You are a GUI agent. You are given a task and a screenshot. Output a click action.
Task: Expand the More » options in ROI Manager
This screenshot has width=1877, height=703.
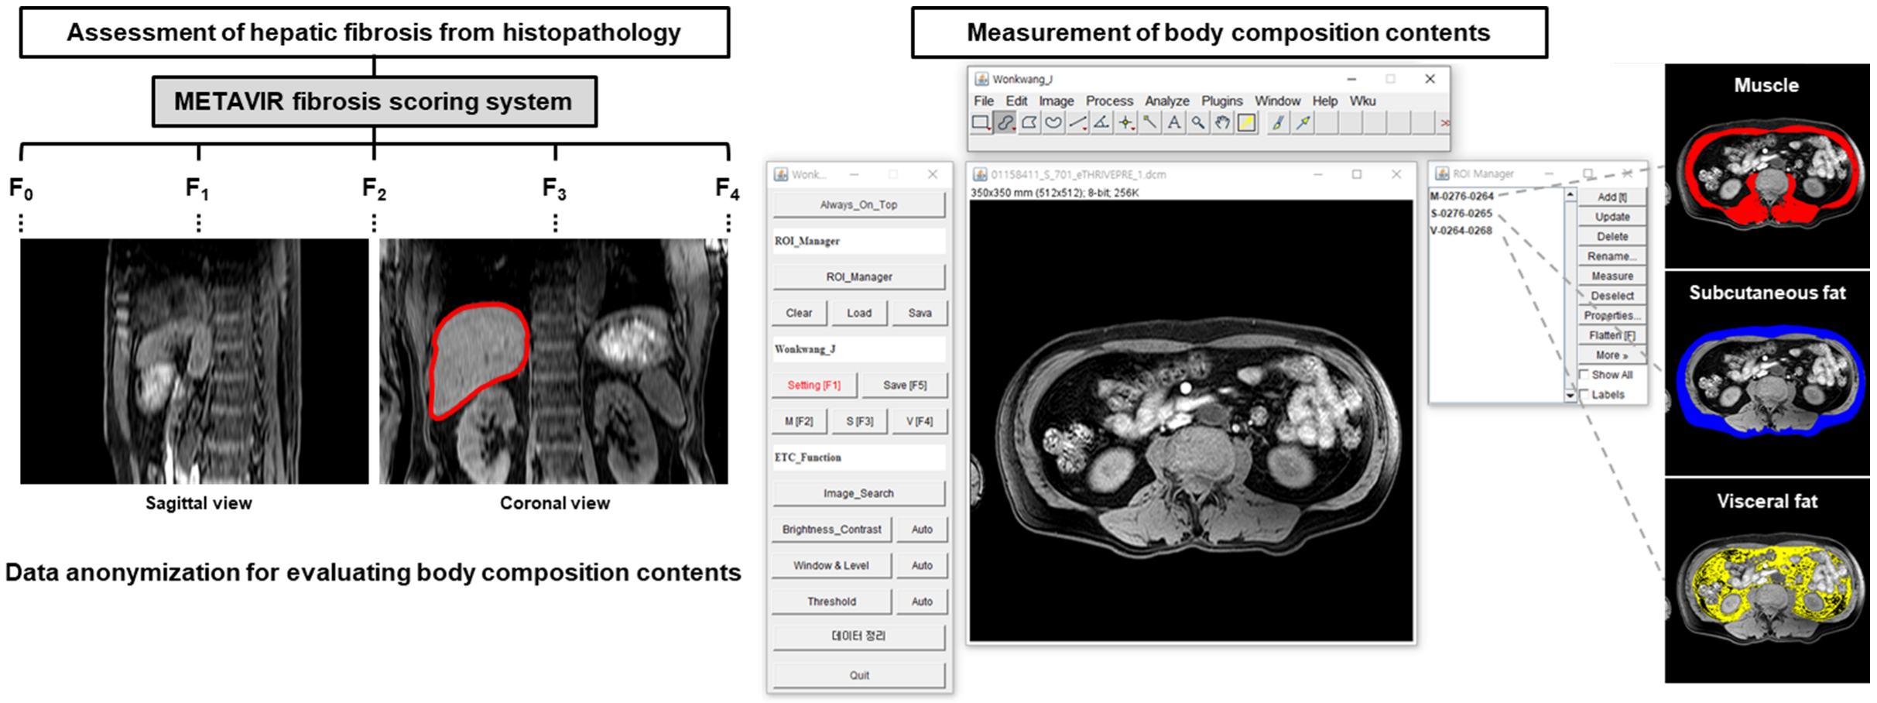pos(1612,355)
